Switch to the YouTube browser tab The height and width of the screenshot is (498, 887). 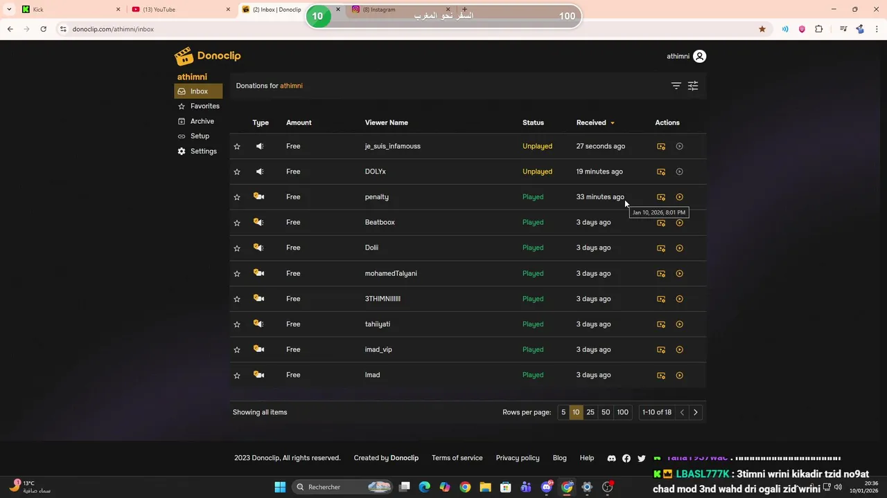(182, 10)
